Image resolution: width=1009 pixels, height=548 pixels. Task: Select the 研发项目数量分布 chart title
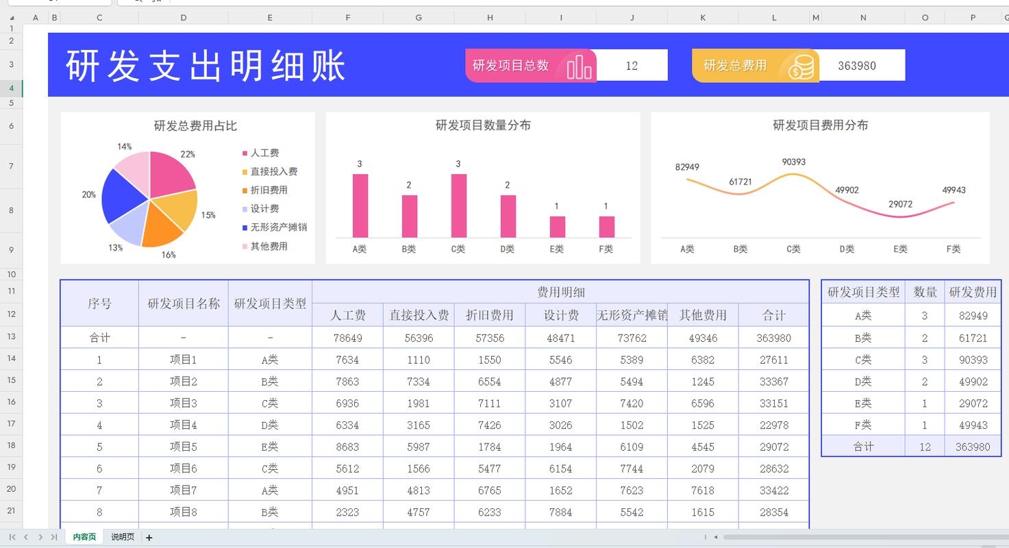pos(483,125)
